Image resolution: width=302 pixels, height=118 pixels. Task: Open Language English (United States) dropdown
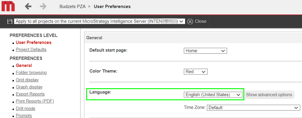(213, 95)
